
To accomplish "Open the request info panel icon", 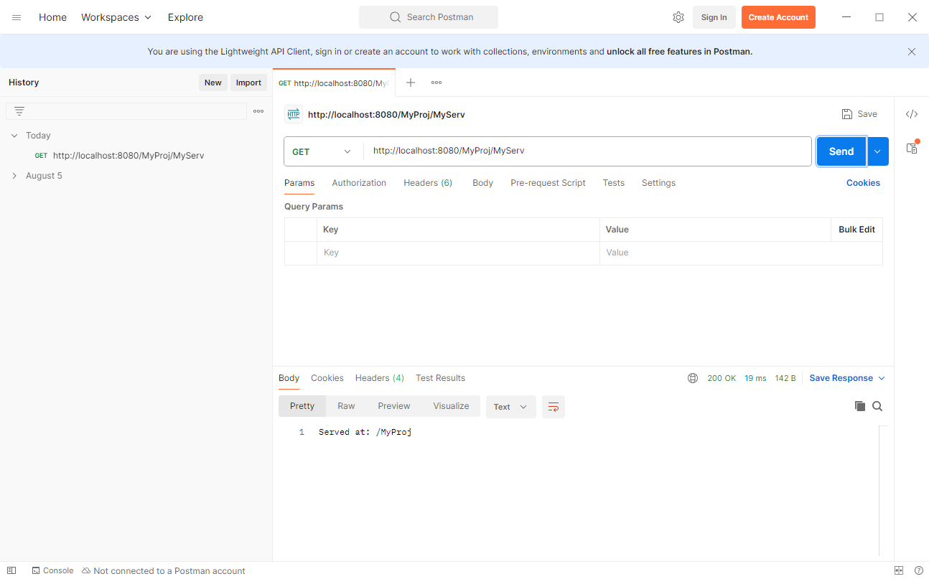I will pyautogui.click(x=912, y=148).
